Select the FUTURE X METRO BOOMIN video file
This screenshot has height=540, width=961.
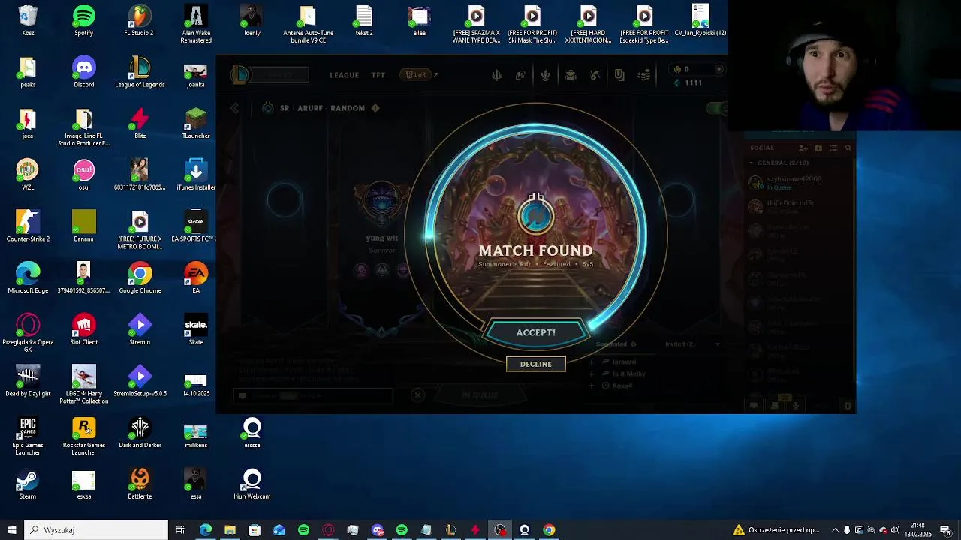[140, 231]
